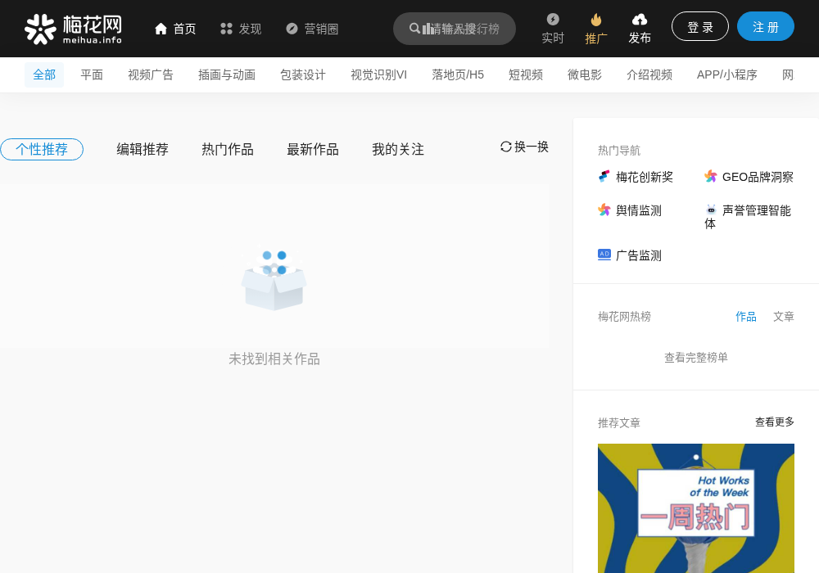Select the 微电影 category tab
Image resolution: width=819 pixels, height=573 pixels.
pyautogui.click(x=585, y=74)
